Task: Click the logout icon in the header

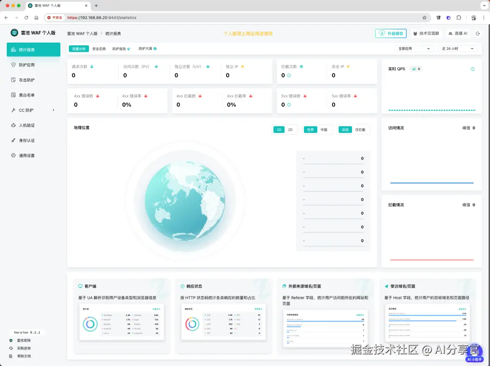Action: coord(477,34)
